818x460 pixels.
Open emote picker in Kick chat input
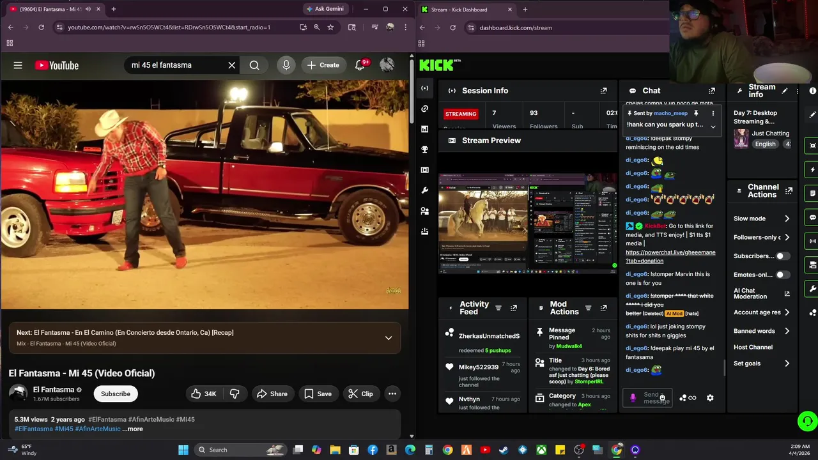point(662,398)
